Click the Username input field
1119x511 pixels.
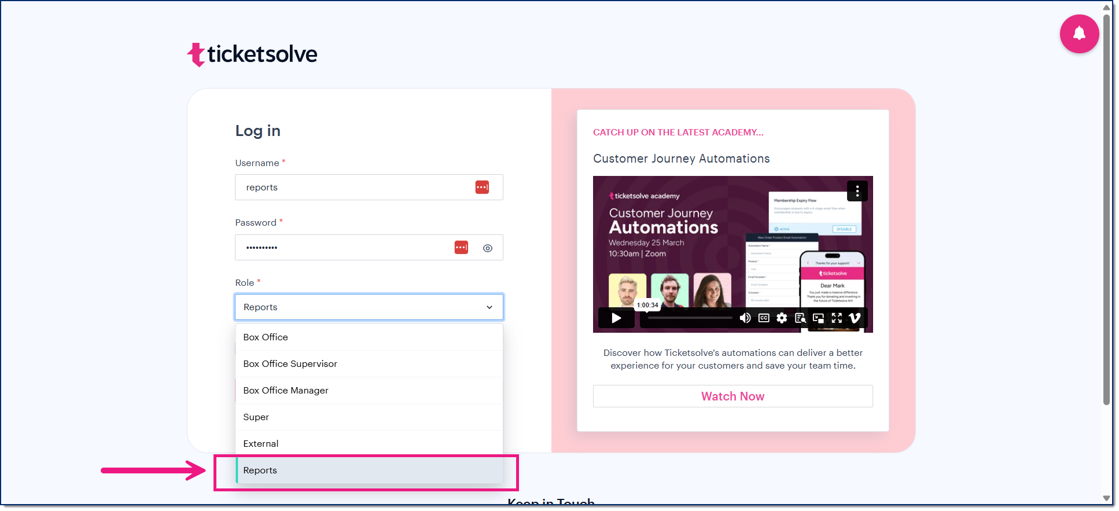click(x=369, y=188)
